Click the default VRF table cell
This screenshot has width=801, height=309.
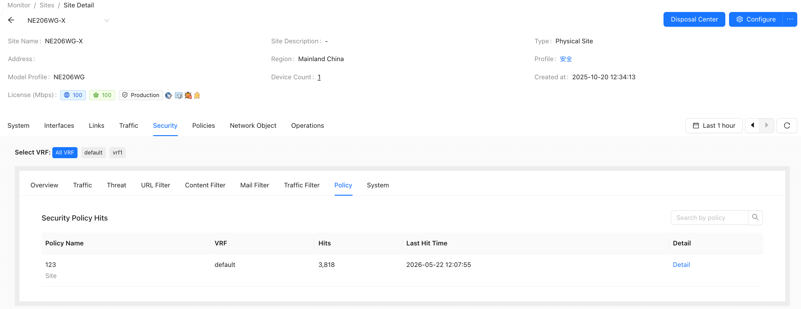click(x=225, y=264)
